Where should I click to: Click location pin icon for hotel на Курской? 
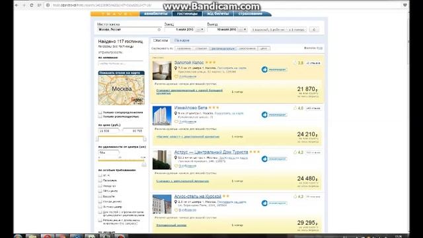176,202
